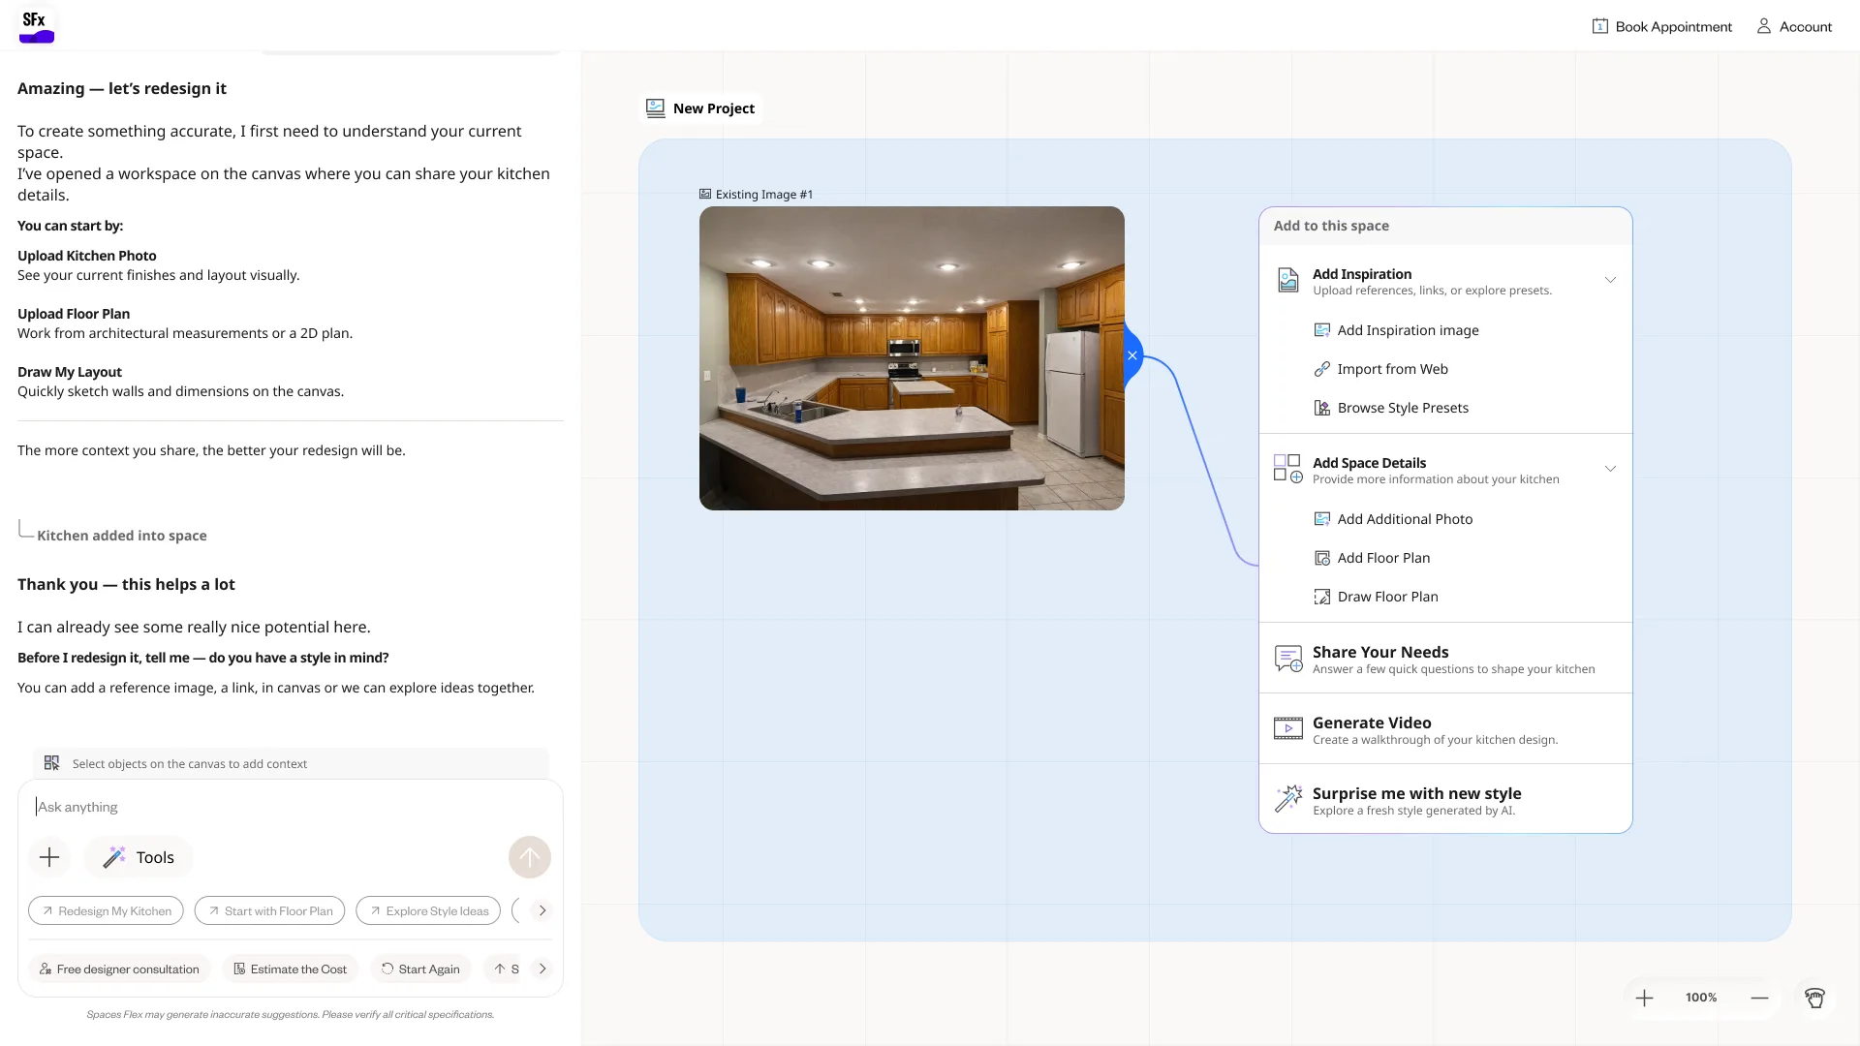Click the plus attachment button in chat
The width and height of the screenshot is (1860, 1046).
(x=49, y=857)
